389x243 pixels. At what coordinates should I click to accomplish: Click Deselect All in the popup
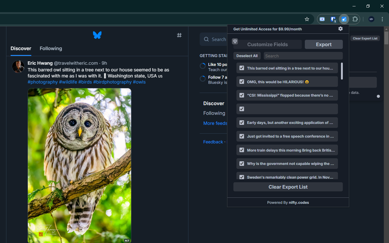(247, 56)
